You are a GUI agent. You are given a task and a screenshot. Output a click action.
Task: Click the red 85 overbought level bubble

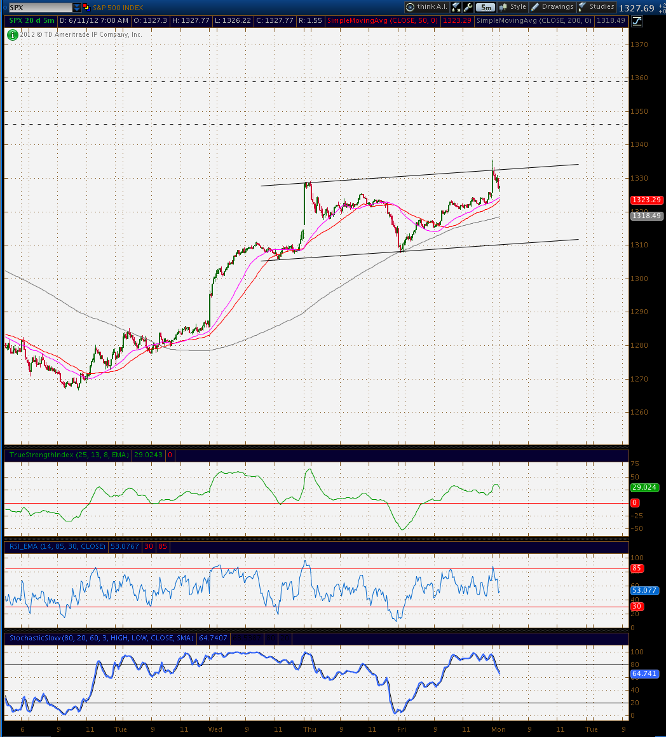click(x=636, y=568)
